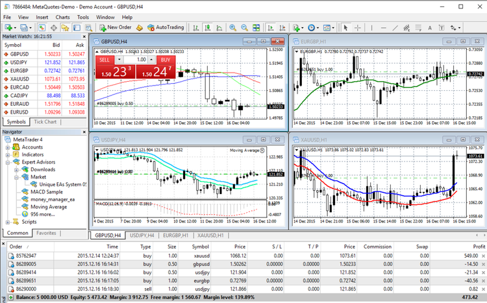Image resolution: width=487 pixels, height=303 pixels.
Task: Click the zoom out magnifier icon
Action: point(245,28)
